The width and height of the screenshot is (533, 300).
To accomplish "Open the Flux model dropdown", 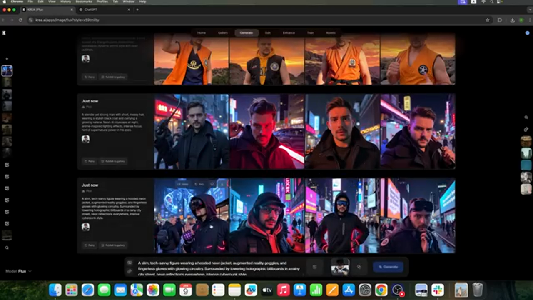I will point(18,271).
